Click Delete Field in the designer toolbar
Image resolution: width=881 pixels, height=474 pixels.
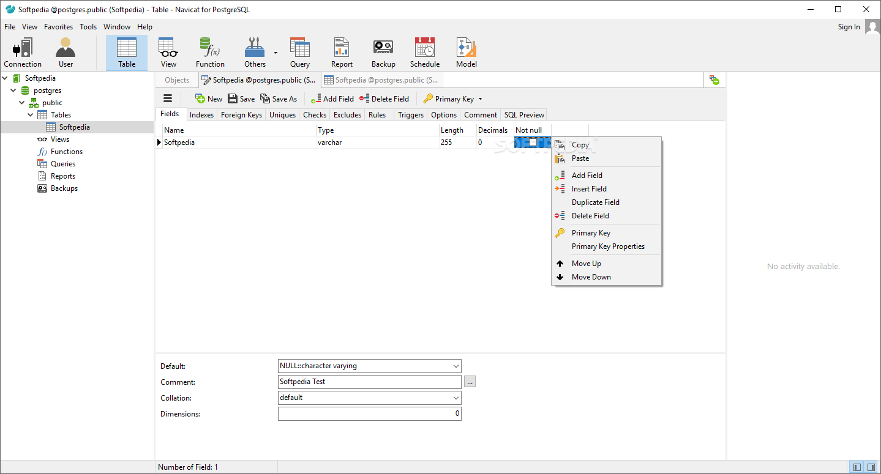coord(384,98)
